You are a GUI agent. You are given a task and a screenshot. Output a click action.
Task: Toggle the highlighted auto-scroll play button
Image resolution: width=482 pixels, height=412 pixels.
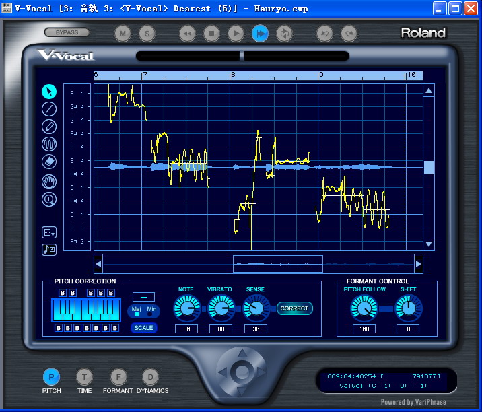coord(260,34)
